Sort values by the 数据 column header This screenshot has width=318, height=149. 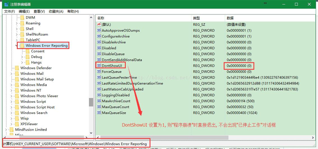coord(270,18)
